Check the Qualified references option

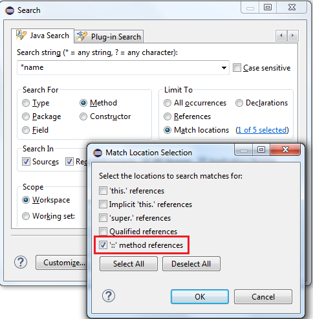[x=103, y=232]
